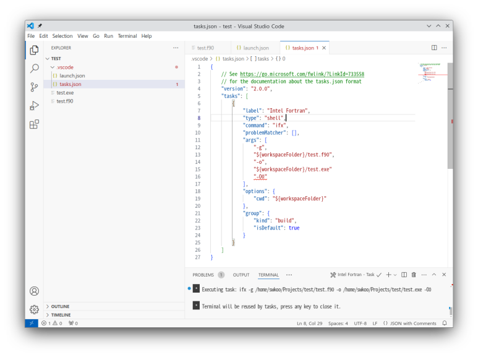Open launch.json in the Explorer tree
The height and width of the screenshot is (357, 478).
point(114,75)
